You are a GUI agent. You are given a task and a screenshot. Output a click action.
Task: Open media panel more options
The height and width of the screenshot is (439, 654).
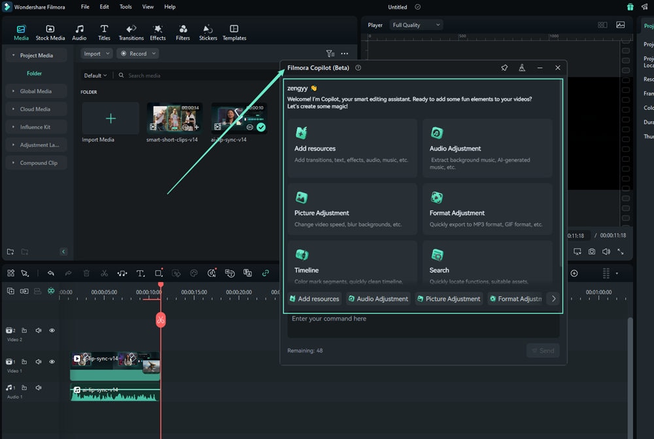(345, 54)
